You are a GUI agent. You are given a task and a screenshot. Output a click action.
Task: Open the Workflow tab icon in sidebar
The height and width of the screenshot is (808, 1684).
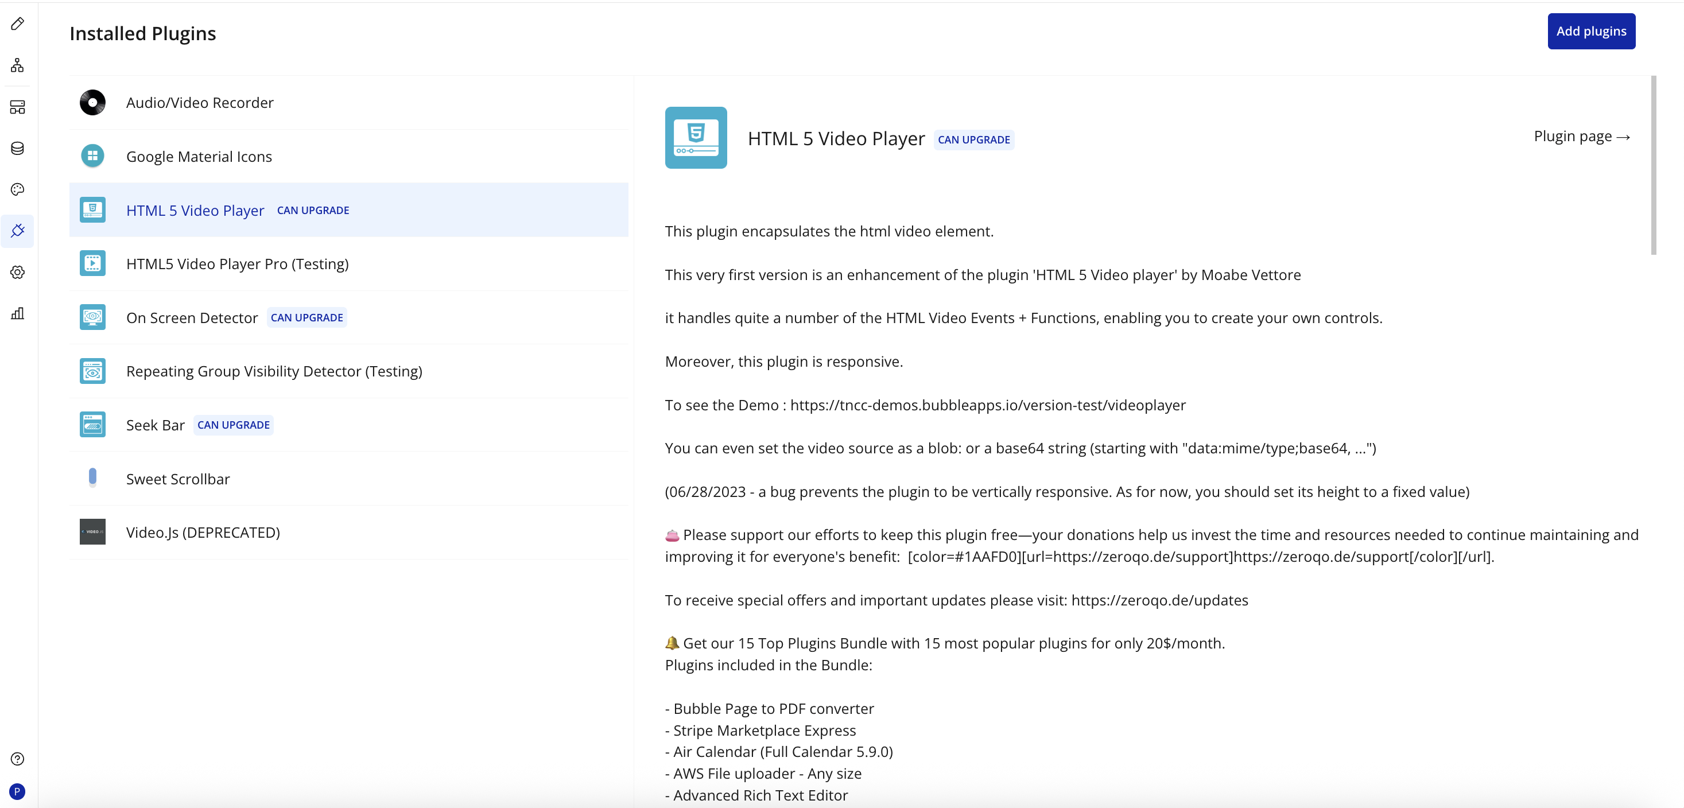pos(18,65)
